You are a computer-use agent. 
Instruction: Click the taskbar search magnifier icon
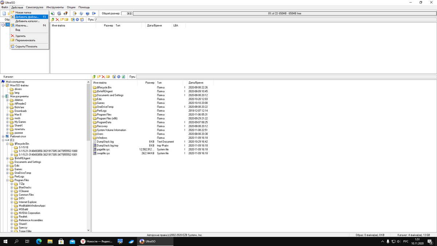[x=16, y=241]
